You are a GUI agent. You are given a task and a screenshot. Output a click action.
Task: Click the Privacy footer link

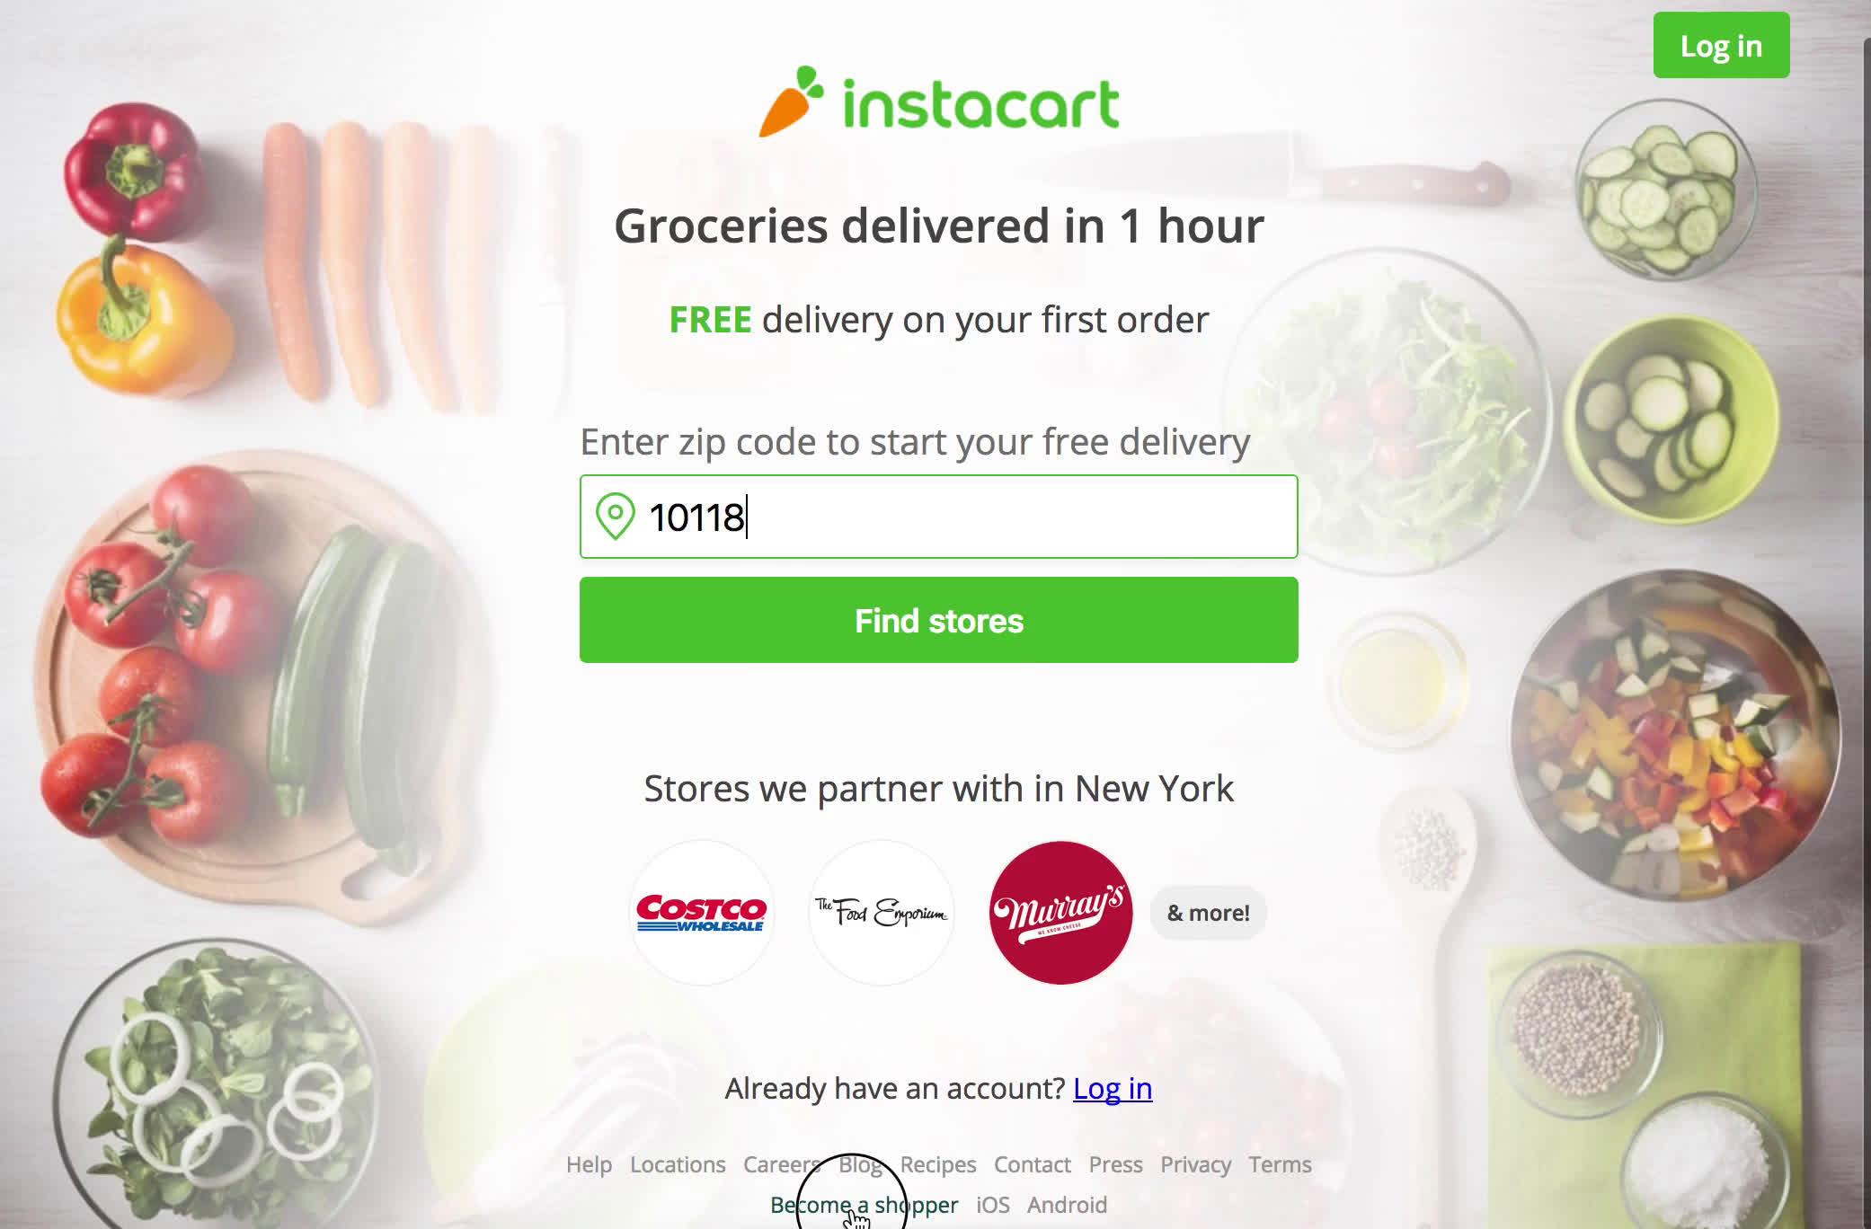(x=1194, y=1163)
